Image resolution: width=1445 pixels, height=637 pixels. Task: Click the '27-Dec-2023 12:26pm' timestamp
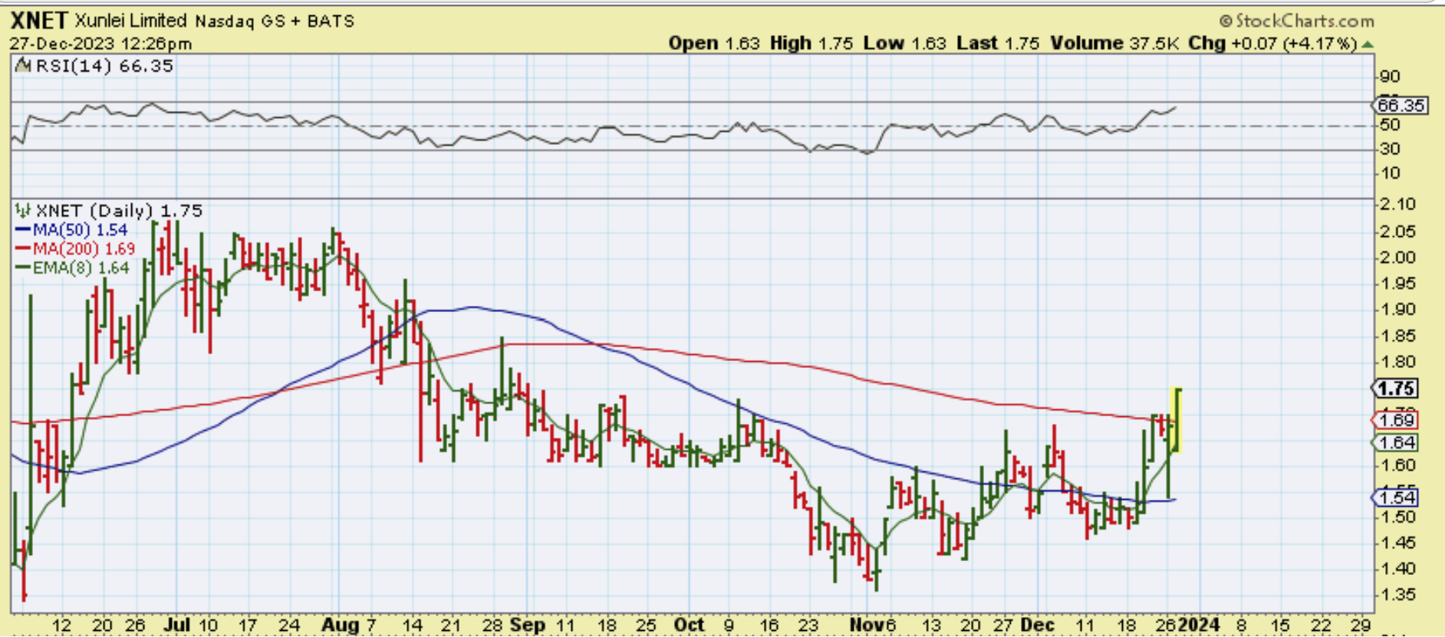click(x=100, y=44)
